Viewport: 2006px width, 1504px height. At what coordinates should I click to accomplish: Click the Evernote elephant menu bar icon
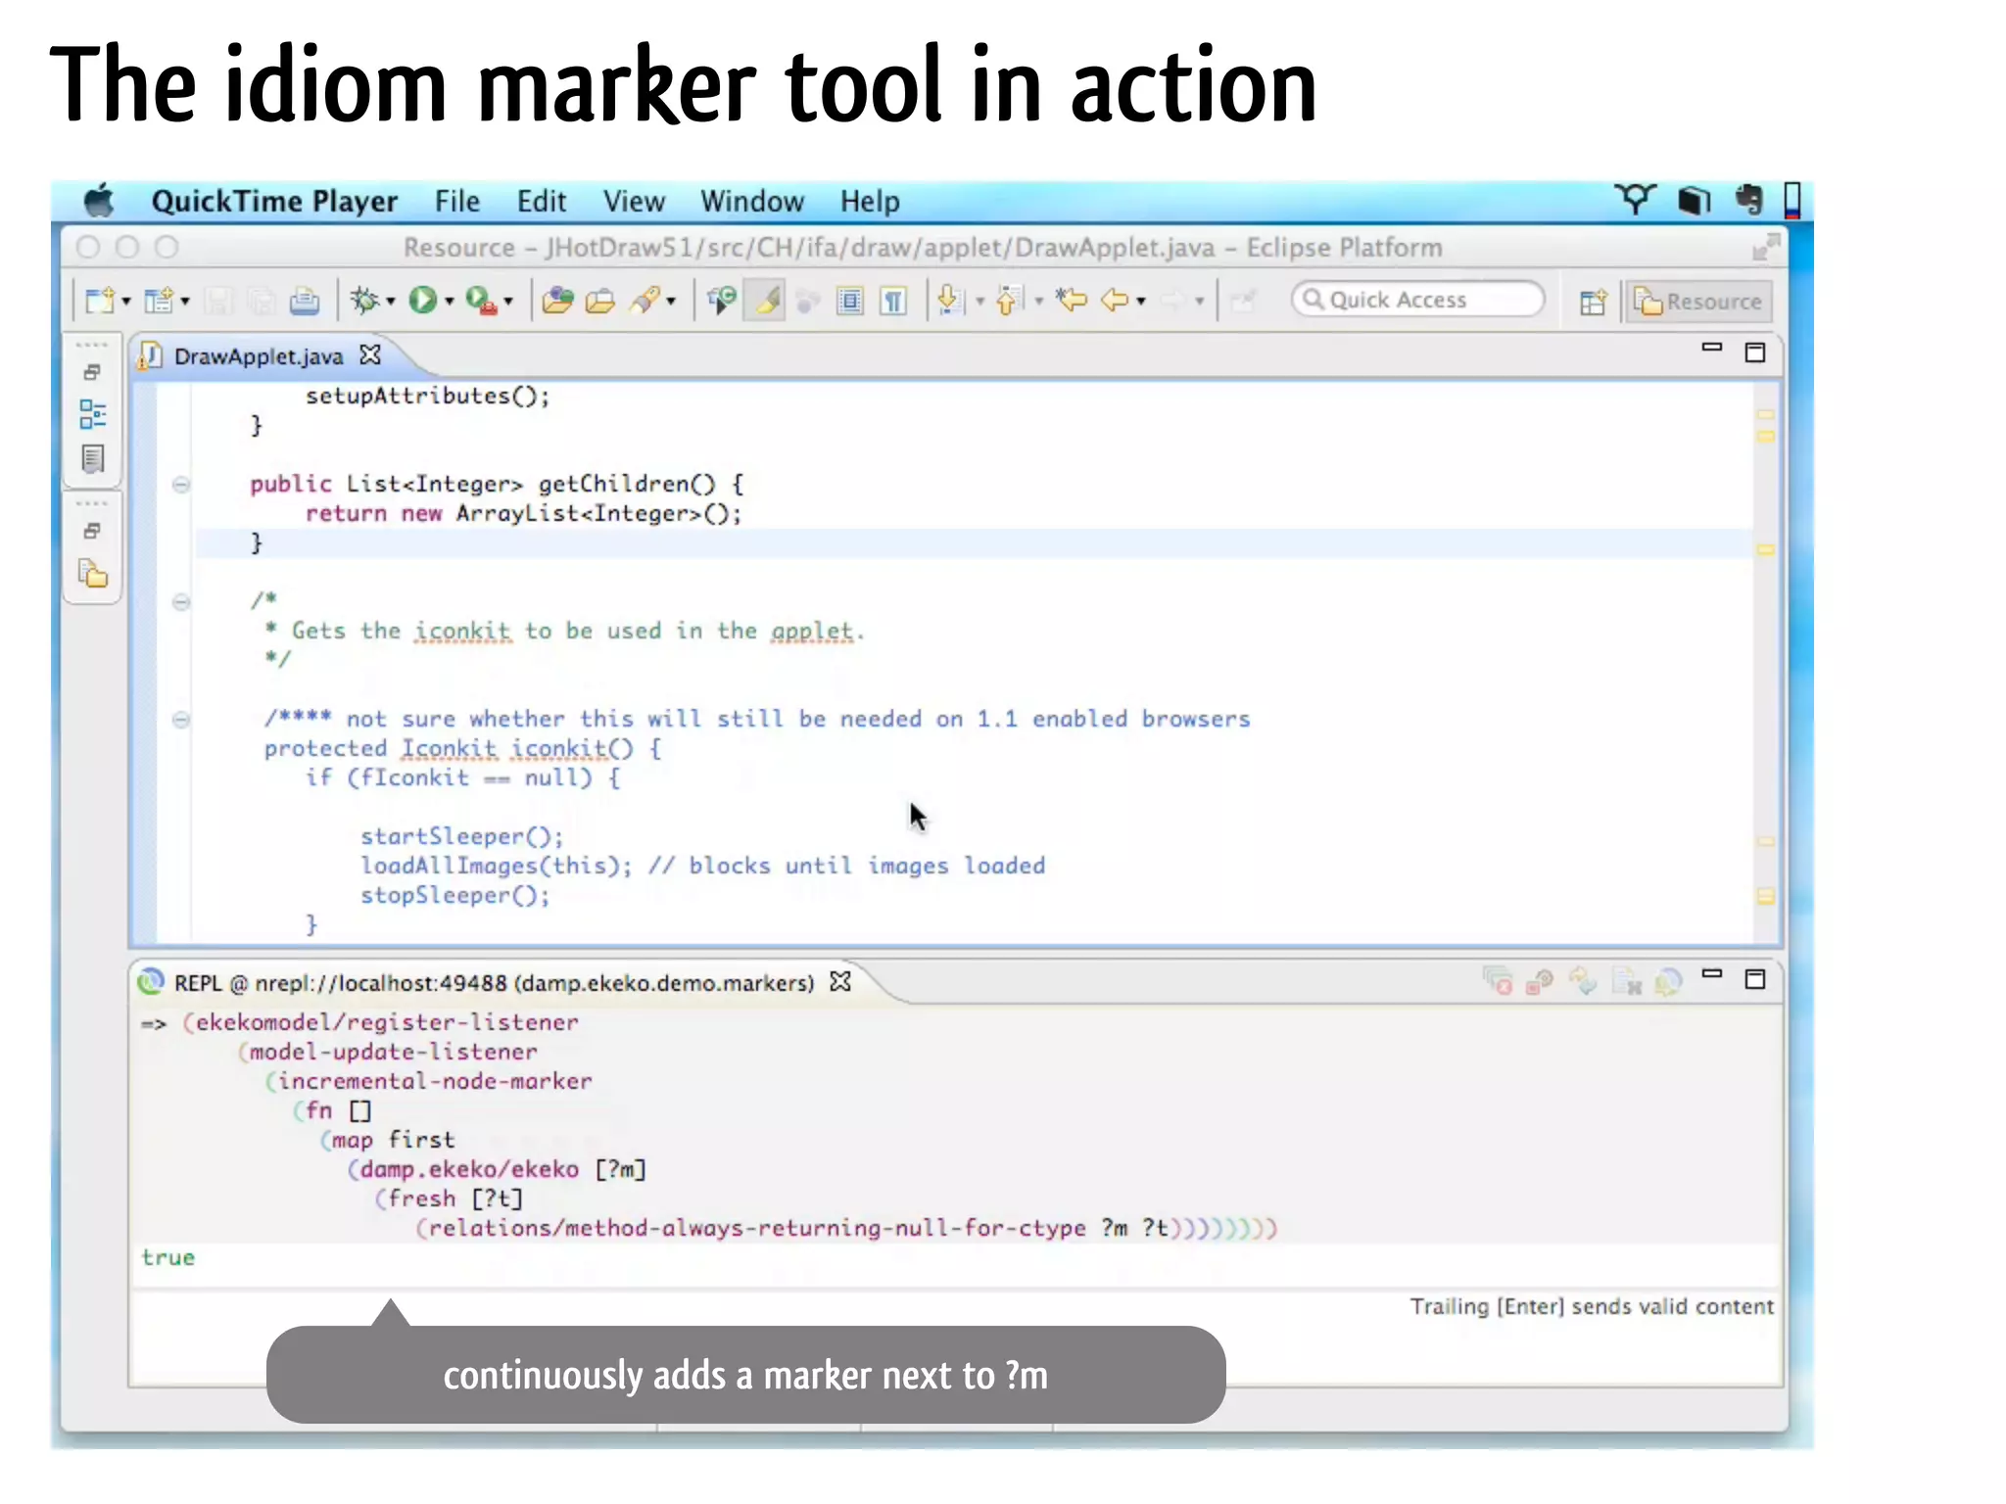(x=1748, y=200)
